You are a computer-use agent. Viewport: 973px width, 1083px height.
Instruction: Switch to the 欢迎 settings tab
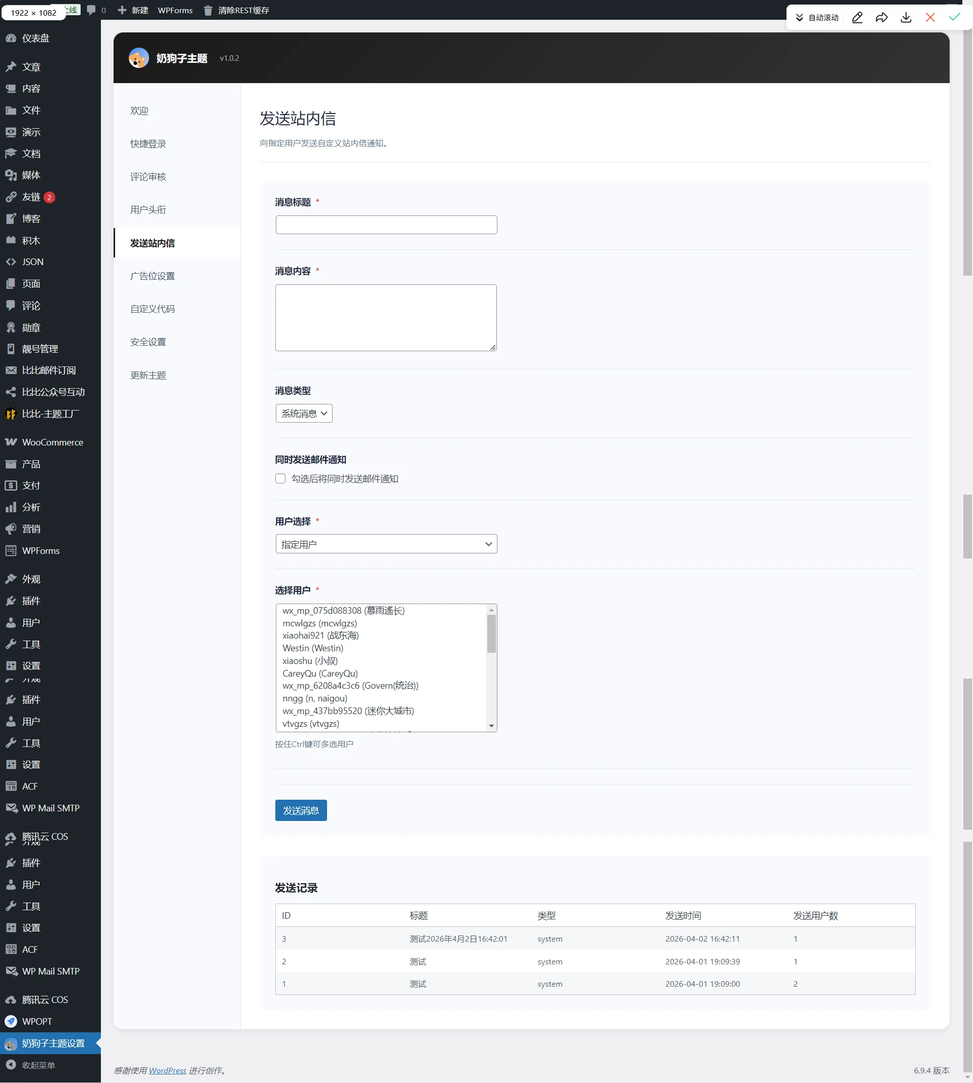(x=177, y=110)
